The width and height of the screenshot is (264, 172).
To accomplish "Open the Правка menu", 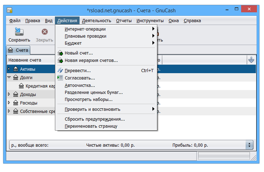I will click(33, 21).
